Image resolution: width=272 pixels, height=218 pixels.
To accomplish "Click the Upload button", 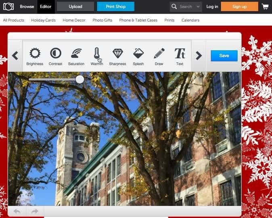I will tap(75, 6).
